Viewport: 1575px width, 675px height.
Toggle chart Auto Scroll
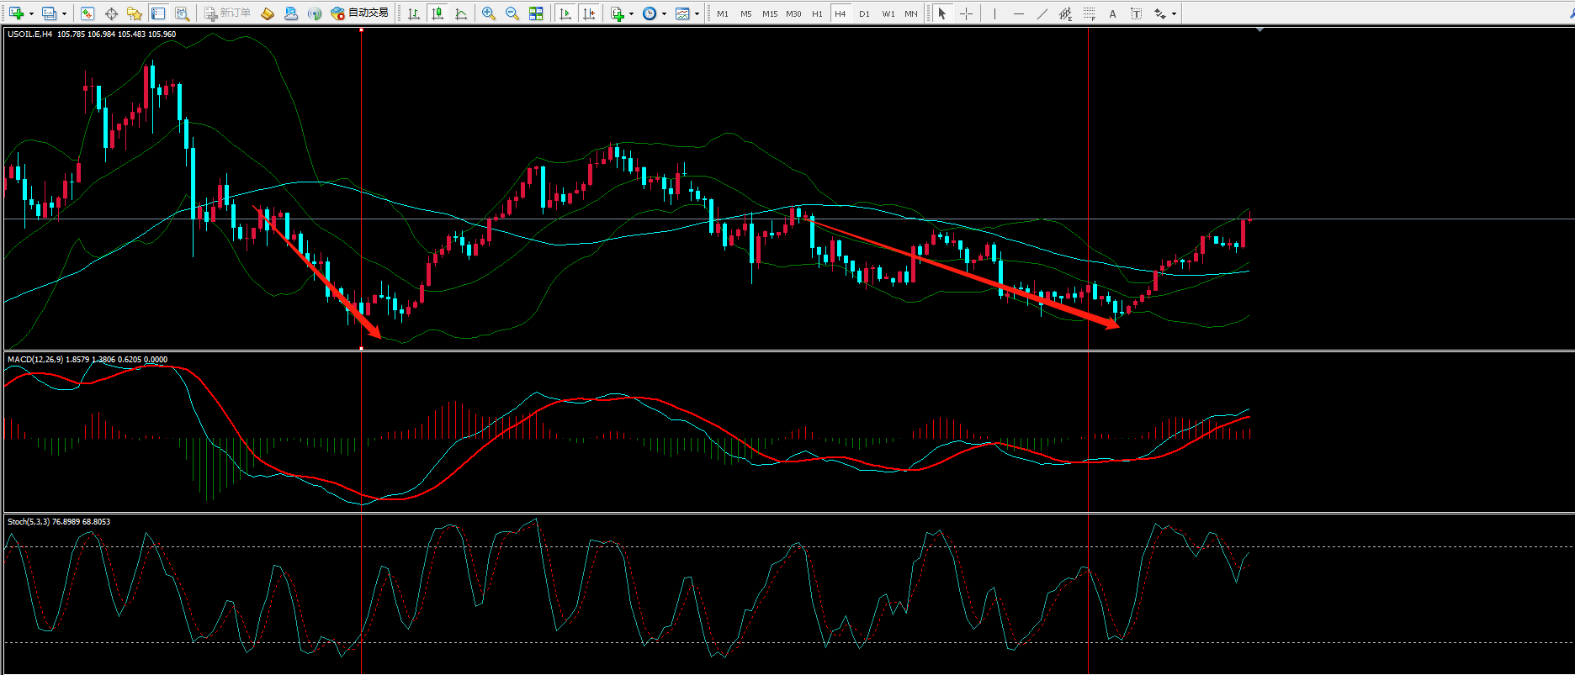[565, 13]
